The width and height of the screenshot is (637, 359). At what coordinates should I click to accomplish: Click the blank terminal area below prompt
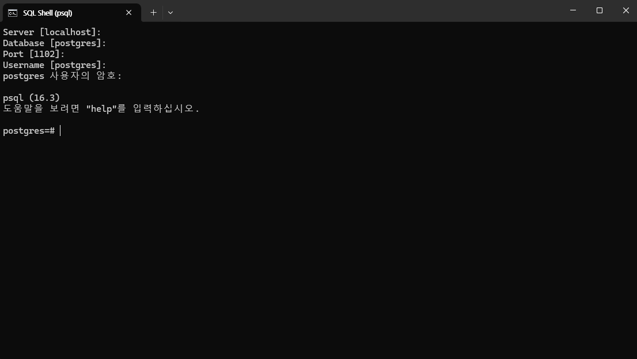(318, 244)
